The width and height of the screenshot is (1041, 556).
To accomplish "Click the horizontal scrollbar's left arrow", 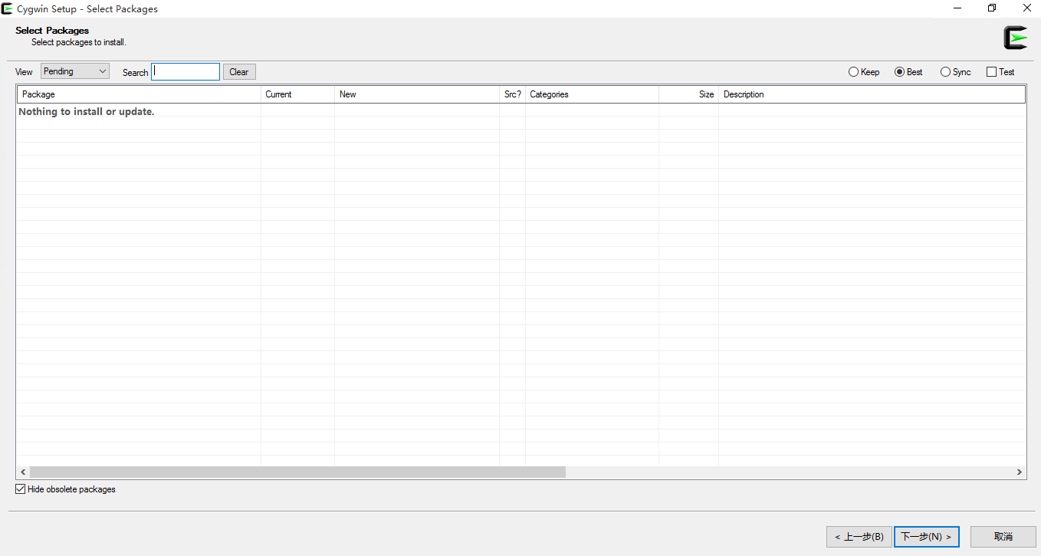I will point(23,472).
